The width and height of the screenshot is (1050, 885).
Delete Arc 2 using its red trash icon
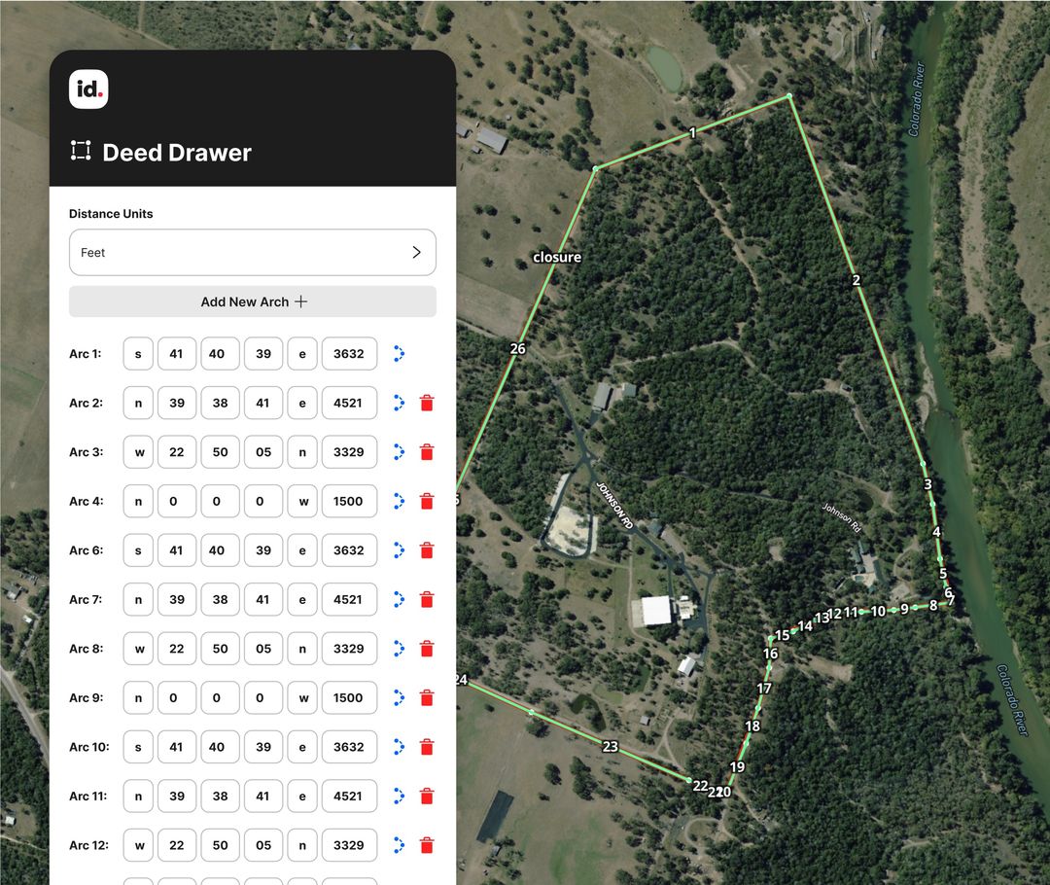point(427,403)
